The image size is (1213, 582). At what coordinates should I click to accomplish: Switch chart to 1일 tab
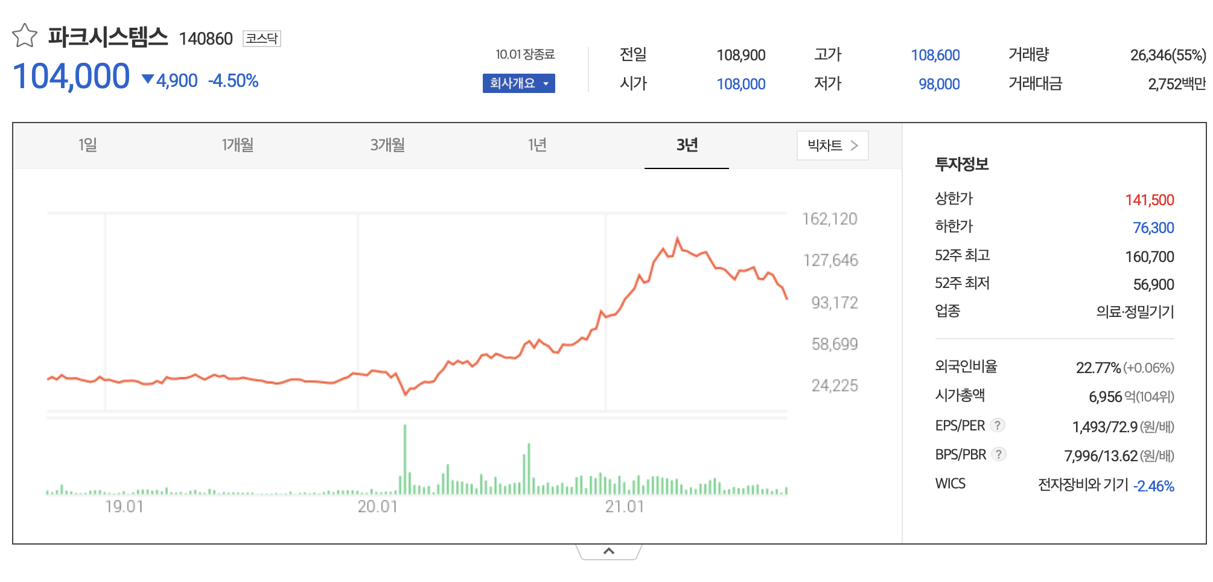(88, 145)
